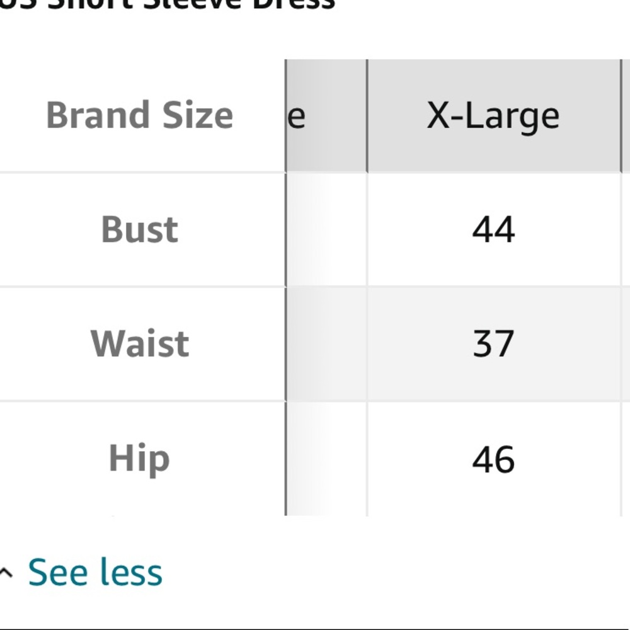Select the header sliver right of X-Large
Screen dimensions: 630x630
click(x=626, y=116)
